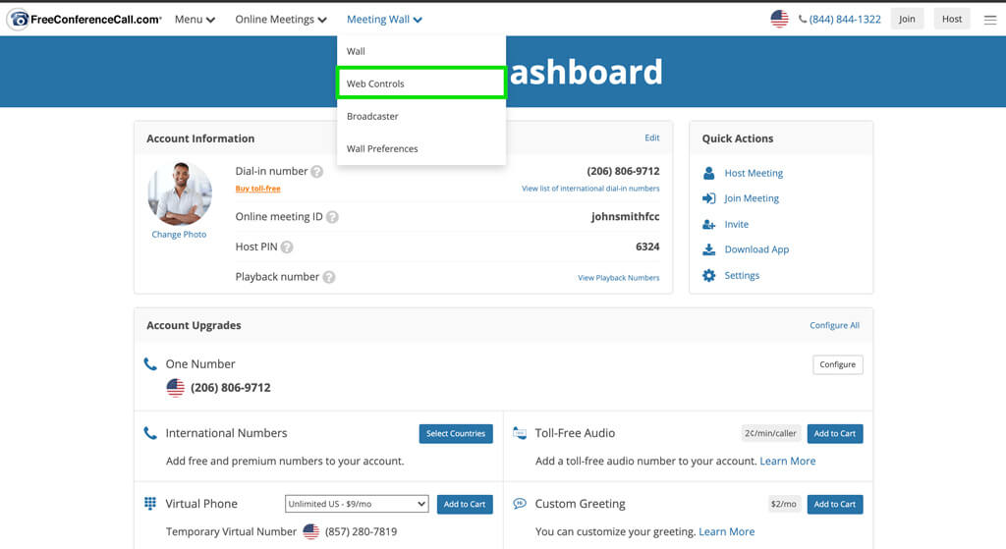Open the hamburger menu icon
This screenshot has height=549, width=1006.
(x=989, y=20)
